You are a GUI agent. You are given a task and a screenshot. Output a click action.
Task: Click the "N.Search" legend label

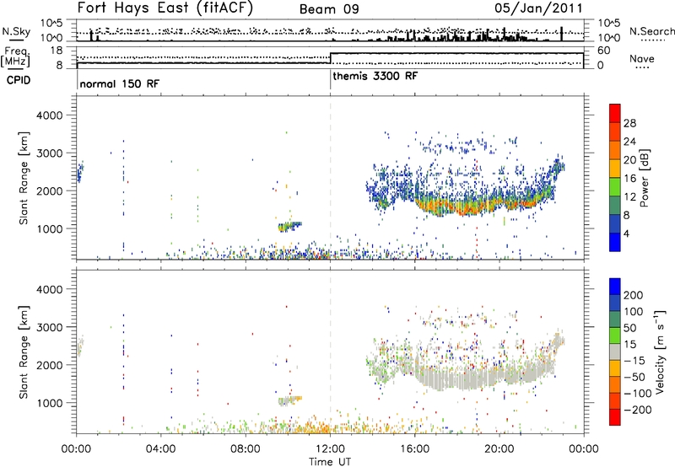click(x=652, y=31)
